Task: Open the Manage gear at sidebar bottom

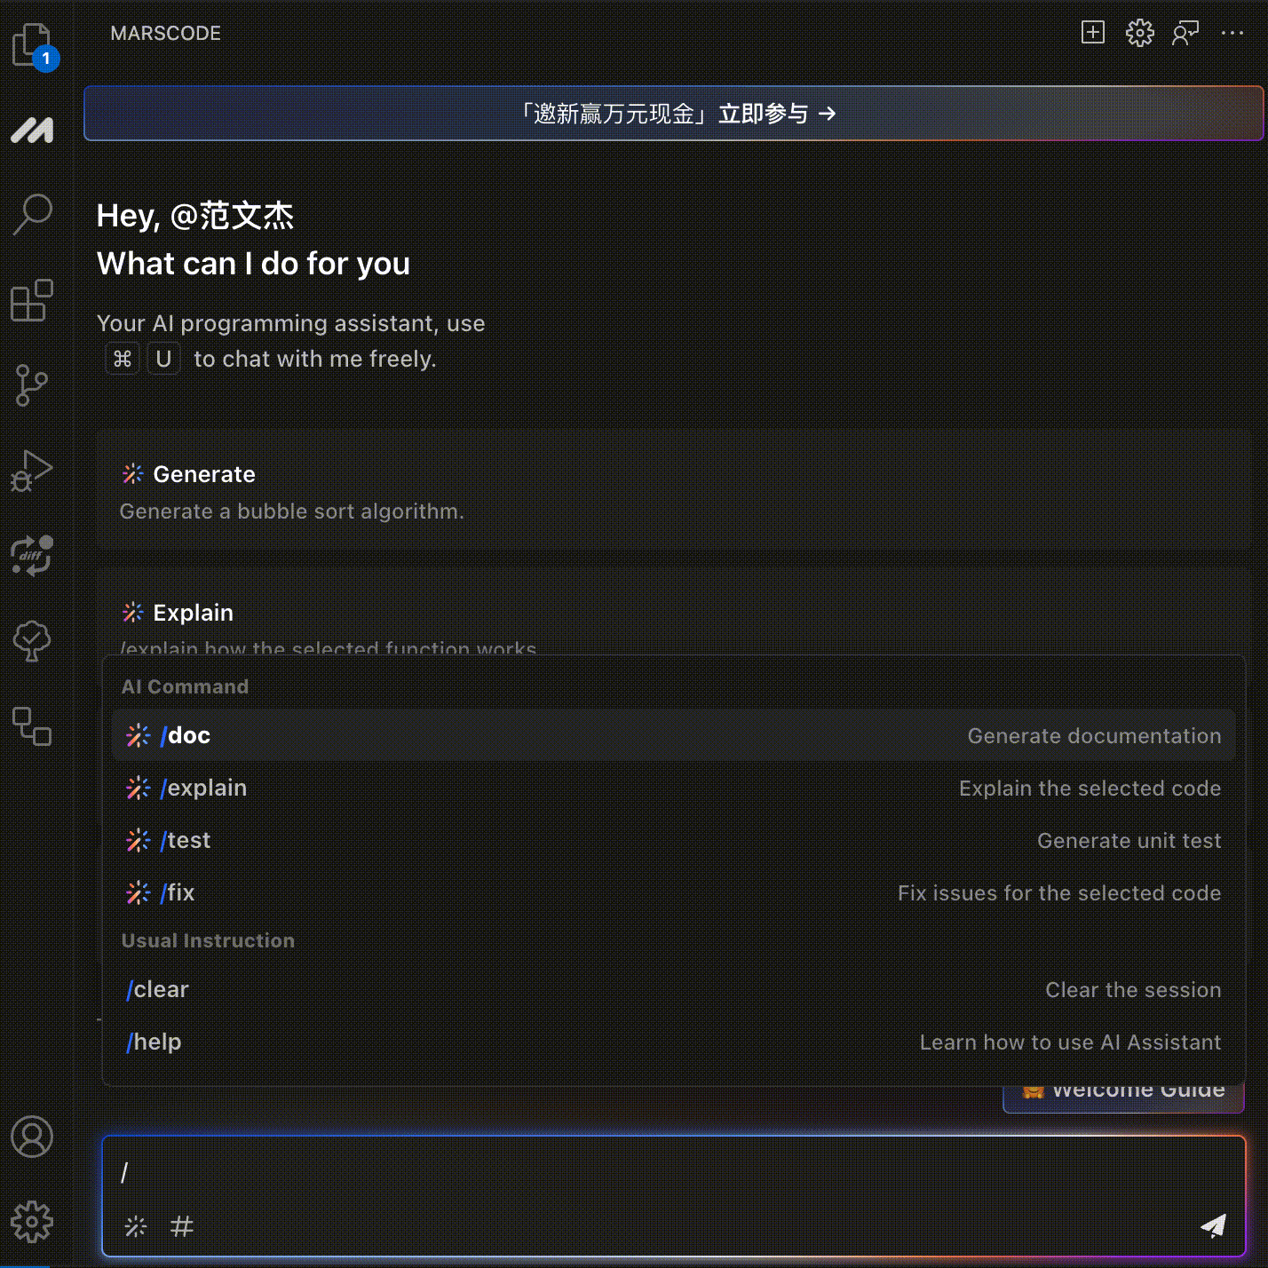Action: pyautogui.click(x=32, y=1222)
